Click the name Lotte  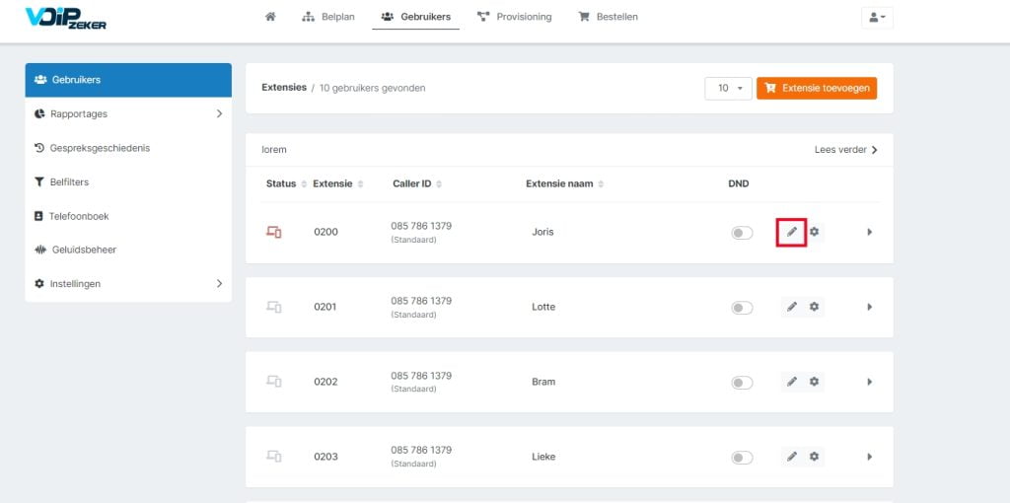point(543,307)
